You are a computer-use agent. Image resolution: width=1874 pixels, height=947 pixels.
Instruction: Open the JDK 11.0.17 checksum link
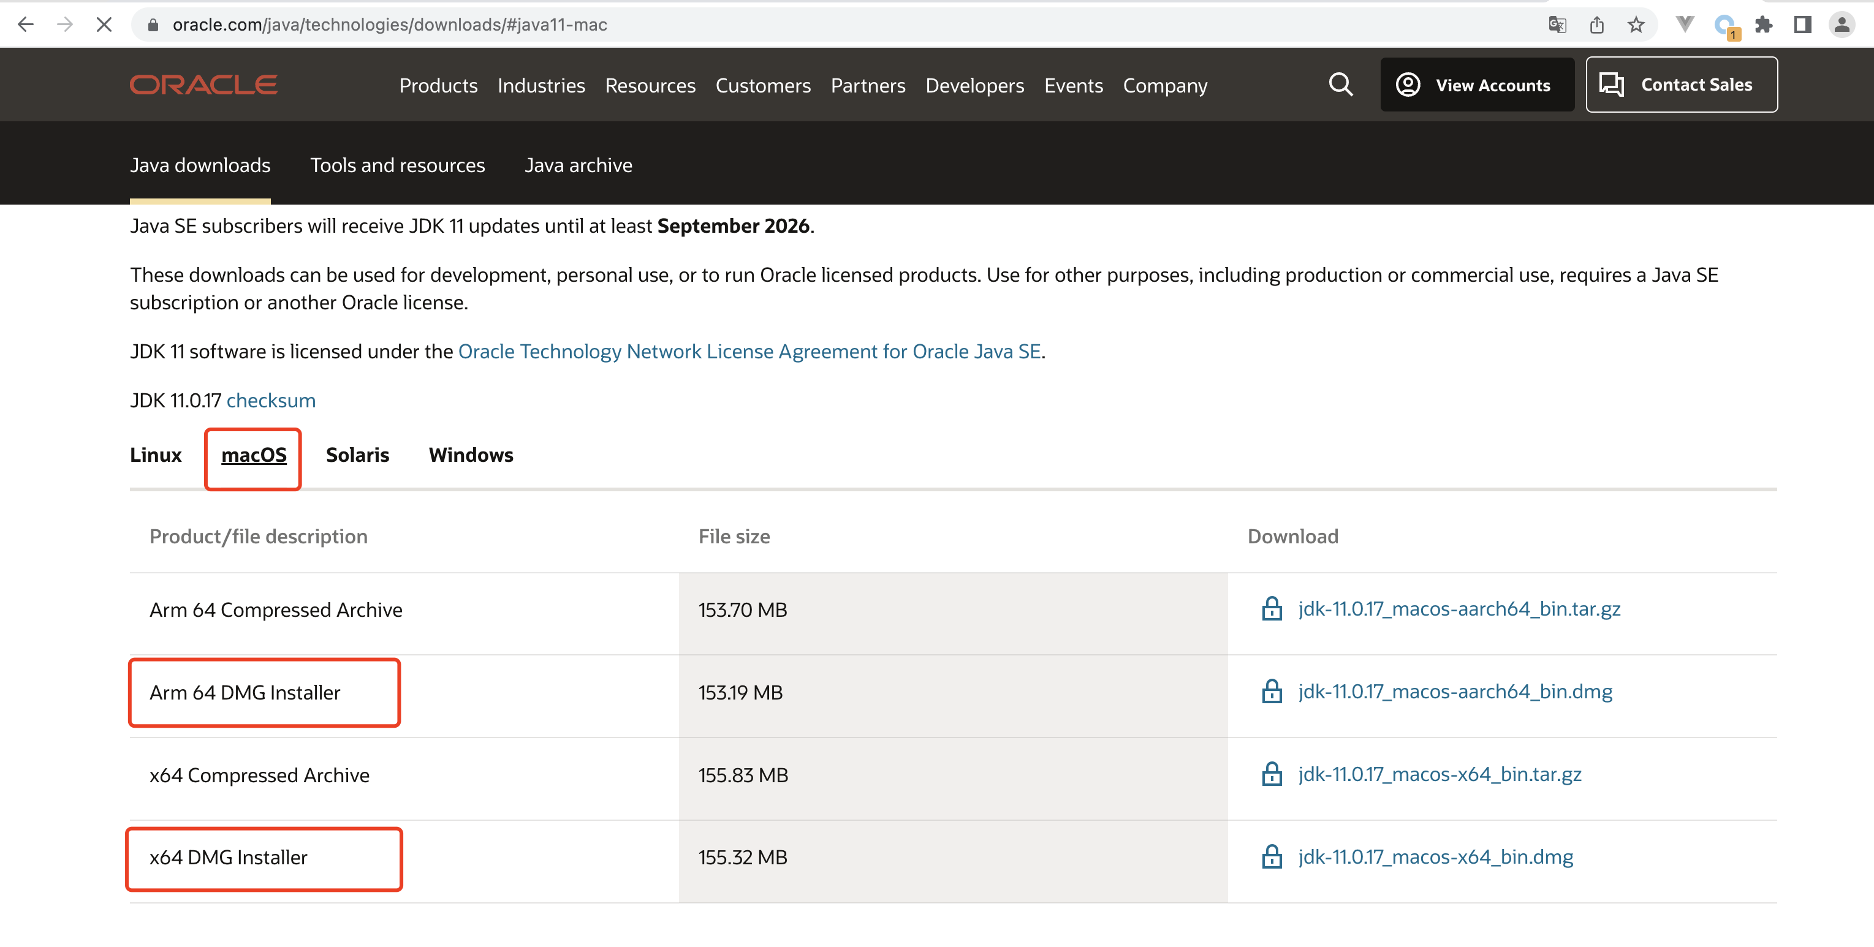(x=271, y=400)
